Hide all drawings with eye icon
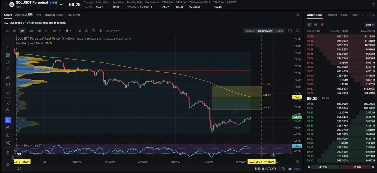The image size is (377, 173). pyautogui.click(x=8, y=142)
